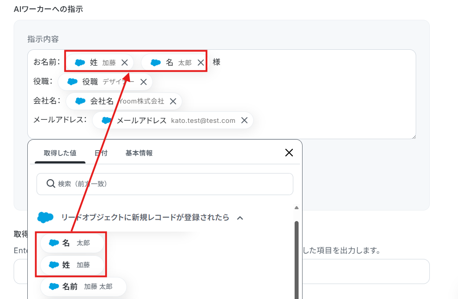Image resolution: width=458 pixels, height=299 pixels.
Task: Click the search magnifier icon
Action: [51, 184]
